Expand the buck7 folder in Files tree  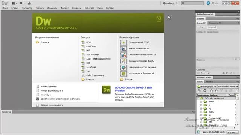pos(201,112)
